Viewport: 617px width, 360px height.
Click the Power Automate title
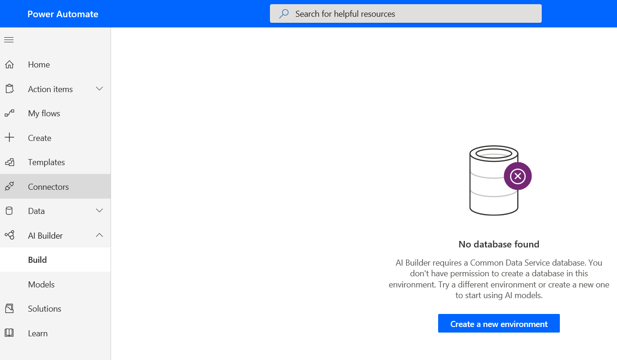tap(63, 14)
